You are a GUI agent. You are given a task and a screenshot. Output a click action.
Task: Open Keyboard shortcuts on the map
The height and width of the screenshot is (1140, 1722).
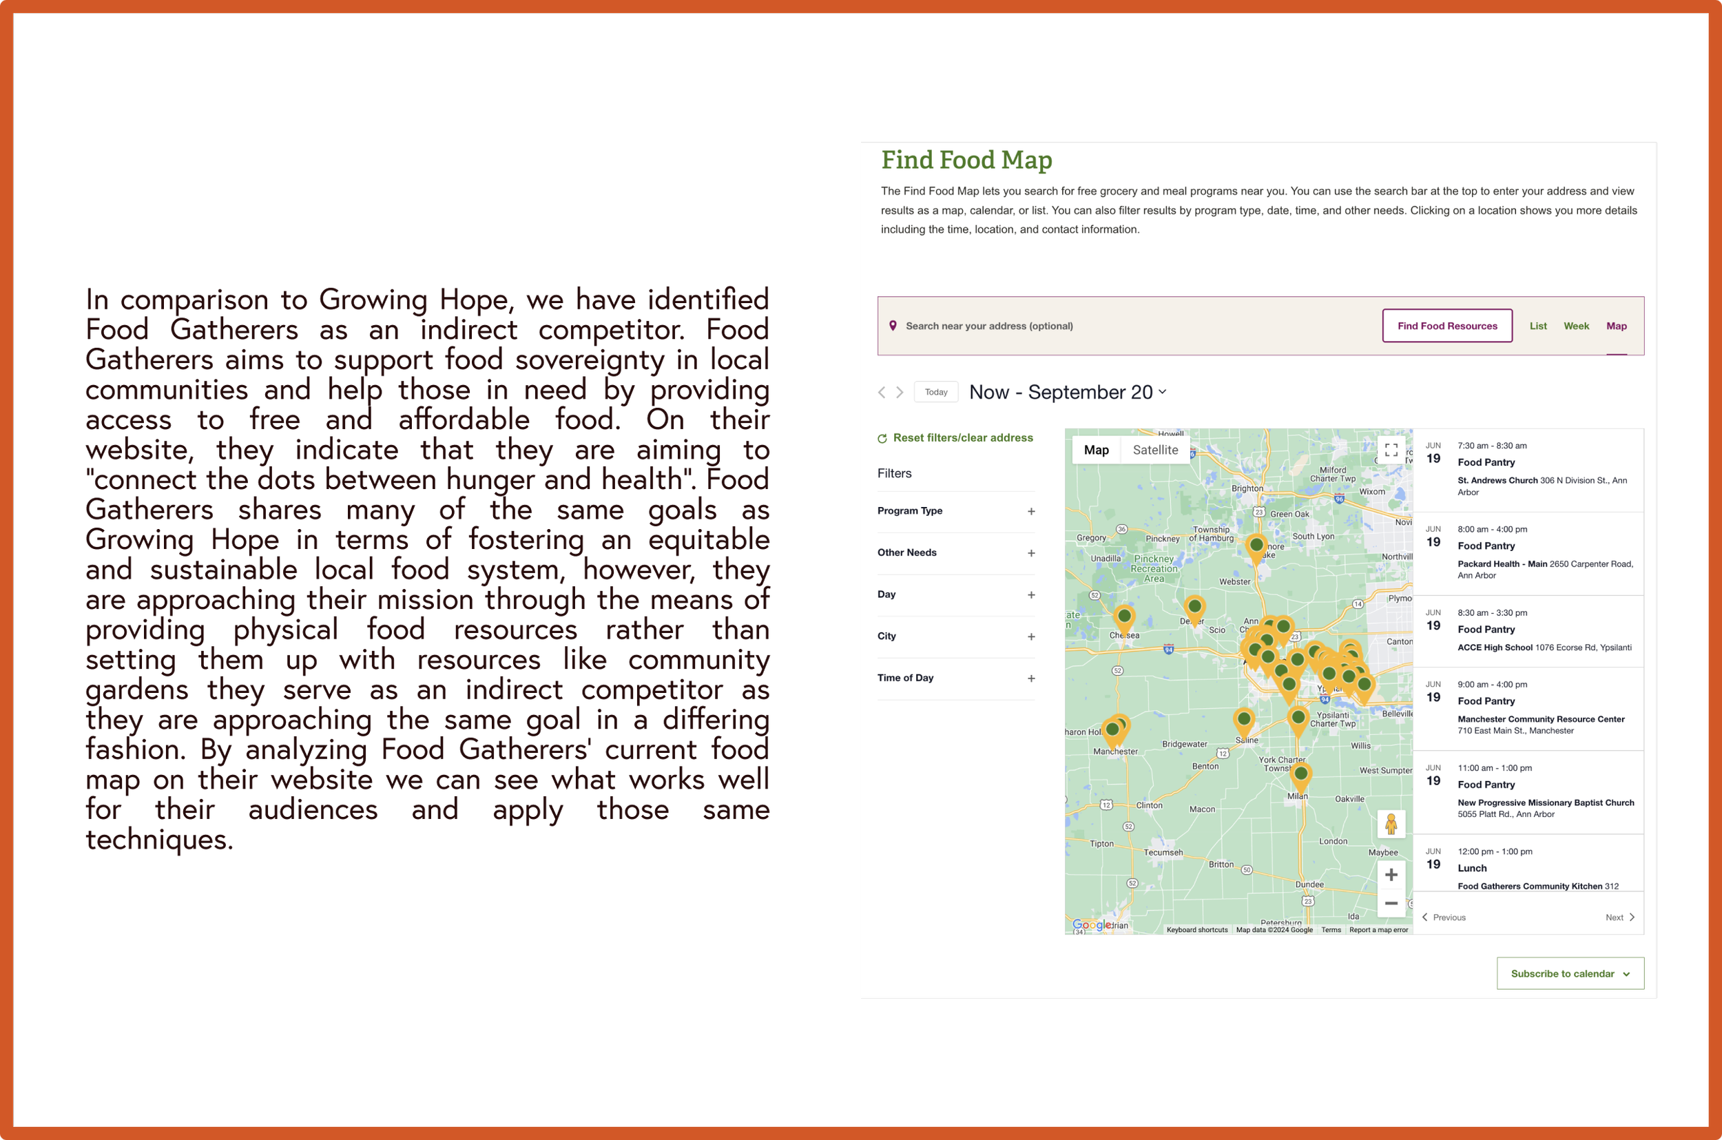pos(1197,930)
